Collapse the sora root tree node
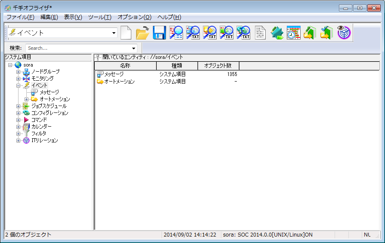 10,65
